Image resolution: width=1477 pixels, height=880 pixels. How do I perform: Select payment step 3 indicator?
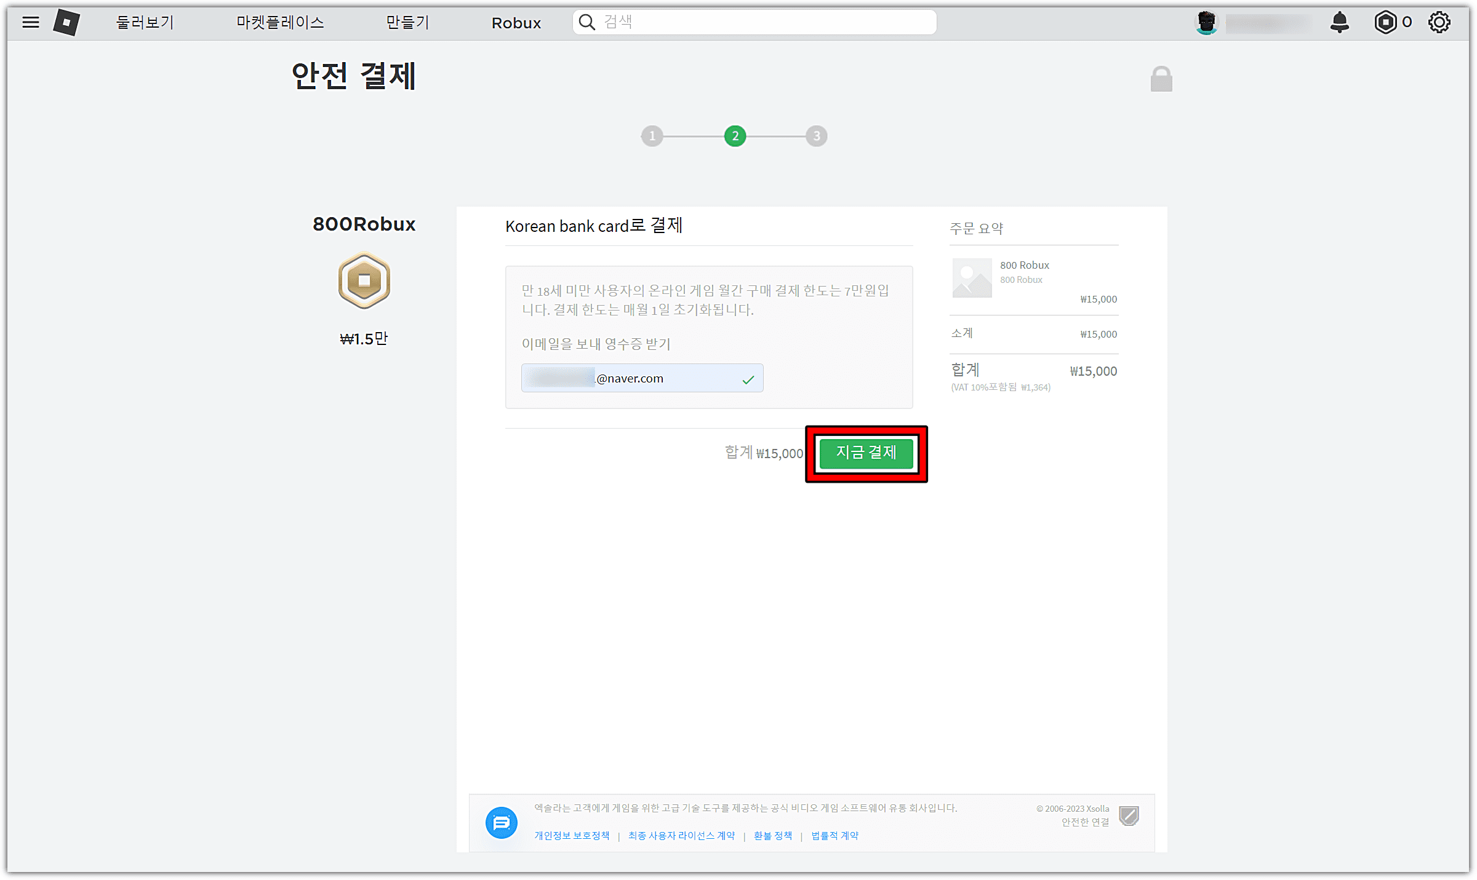tap(817, 136)
